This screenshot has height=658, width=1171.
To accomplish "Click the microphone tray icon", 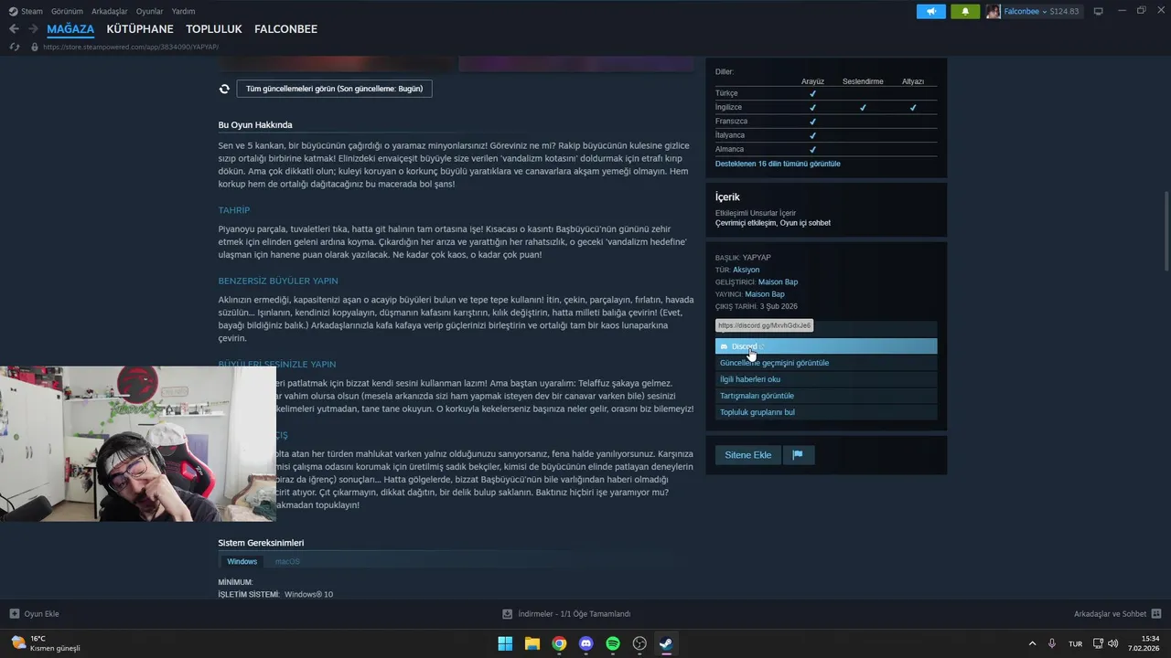I will (x=1052, y=643).
